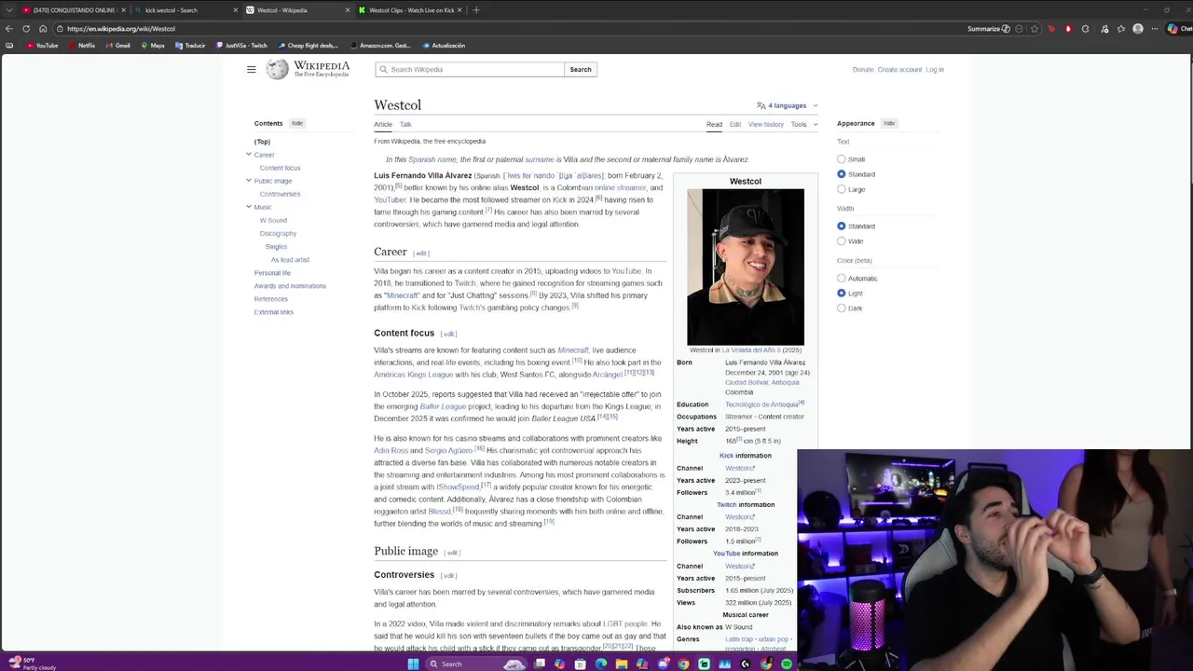Select the Light color radio button

tap(842, 294)
